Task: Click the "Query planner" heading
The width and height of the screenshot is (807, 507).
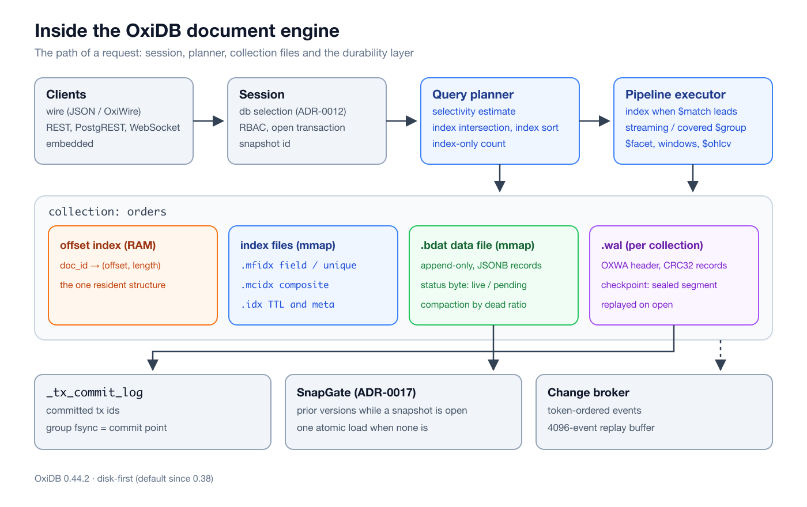Action: [x=473, y=94]
